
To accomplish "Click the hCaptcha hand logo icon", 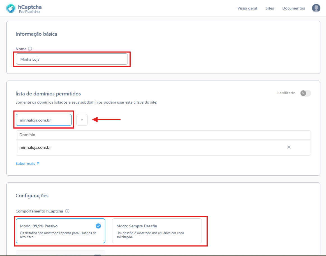I will tap(11, 8).
